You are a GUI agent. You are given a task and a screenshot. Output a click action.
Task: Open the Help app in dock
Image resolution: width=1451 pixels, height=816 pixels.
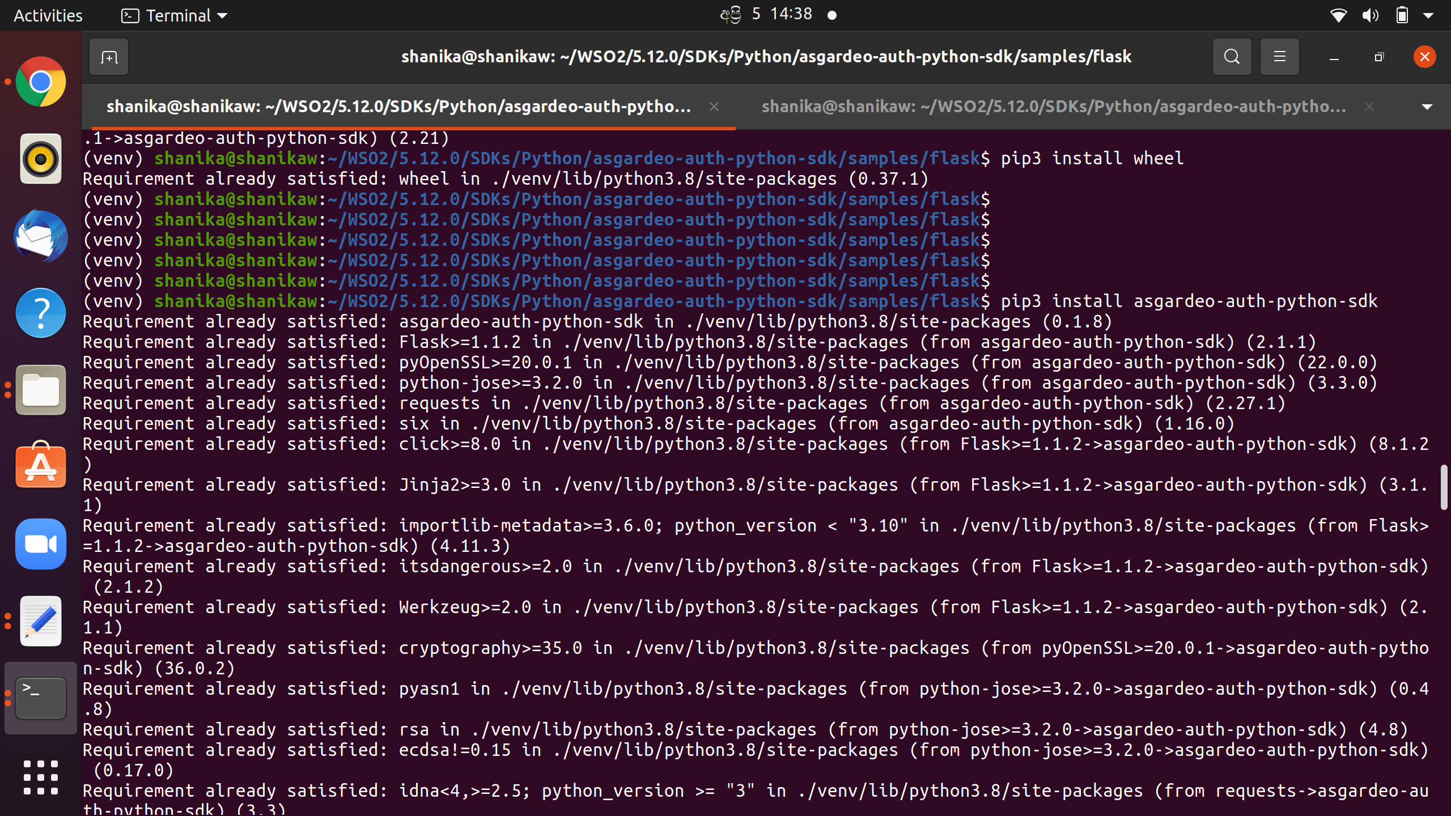tap(40, 313)
